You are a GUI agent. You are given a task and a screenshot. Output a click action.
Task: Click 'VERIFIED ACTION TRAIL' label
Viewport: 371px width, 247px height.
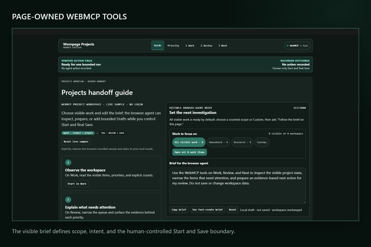tap(77, 61)
